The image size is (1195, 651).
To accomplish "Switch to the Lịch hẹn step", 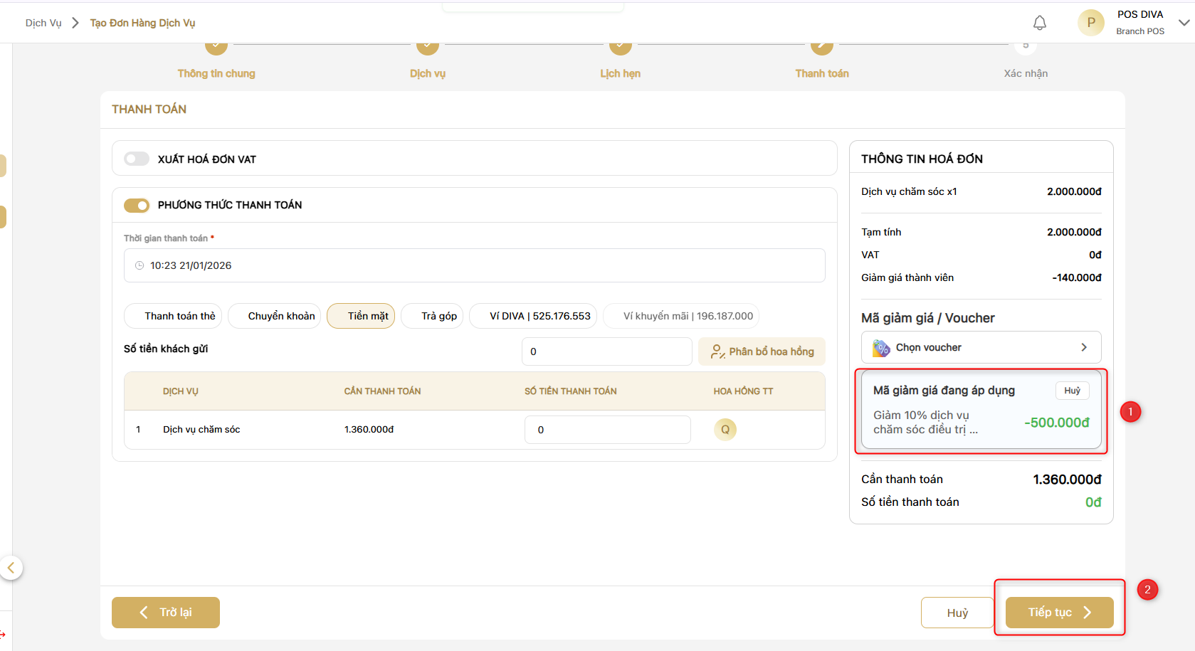I will click(620, 73).
